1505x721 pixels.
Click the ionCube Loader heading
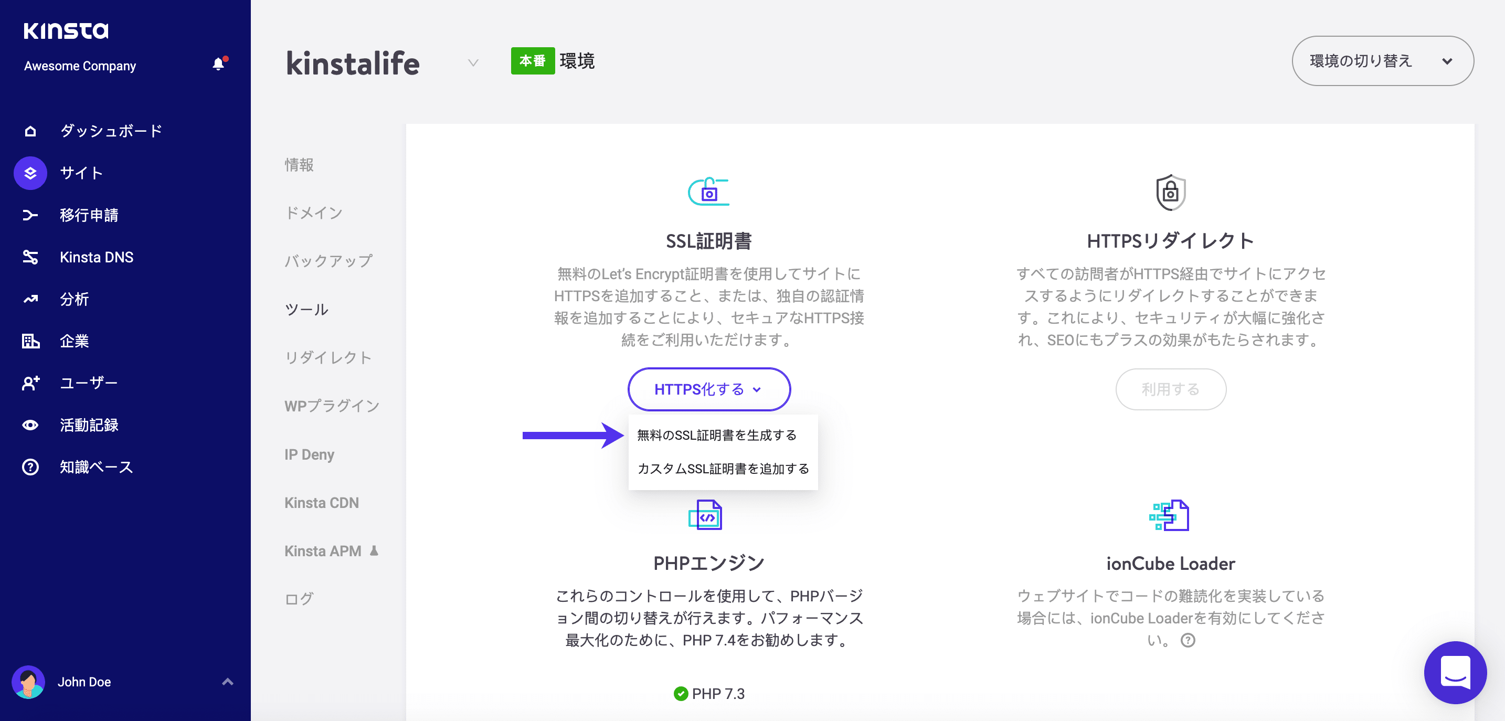coord(1170,563)
